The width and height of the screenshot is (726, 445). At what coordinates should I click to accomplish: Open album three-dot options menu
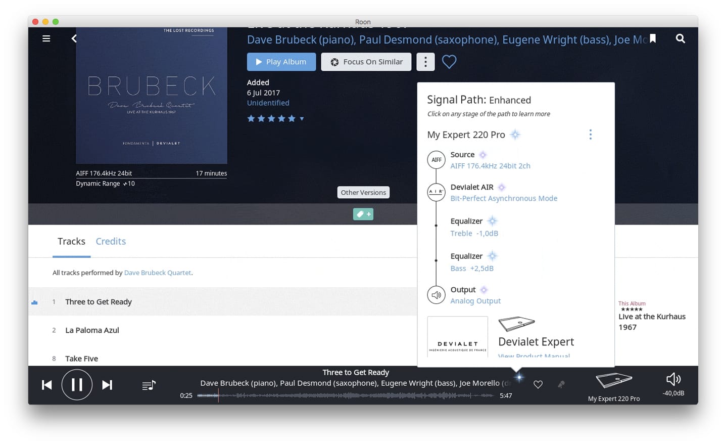point(425,62)
